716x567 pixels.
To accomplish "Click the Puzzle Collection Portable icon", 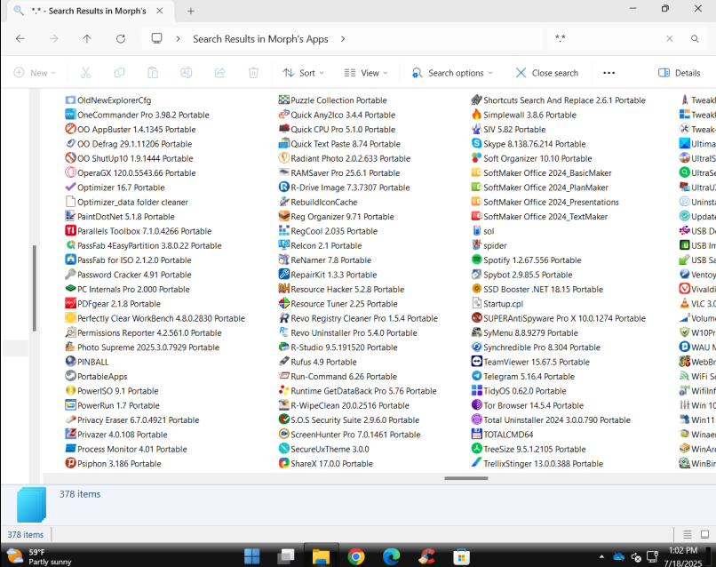I will click(x=284, y=100).
